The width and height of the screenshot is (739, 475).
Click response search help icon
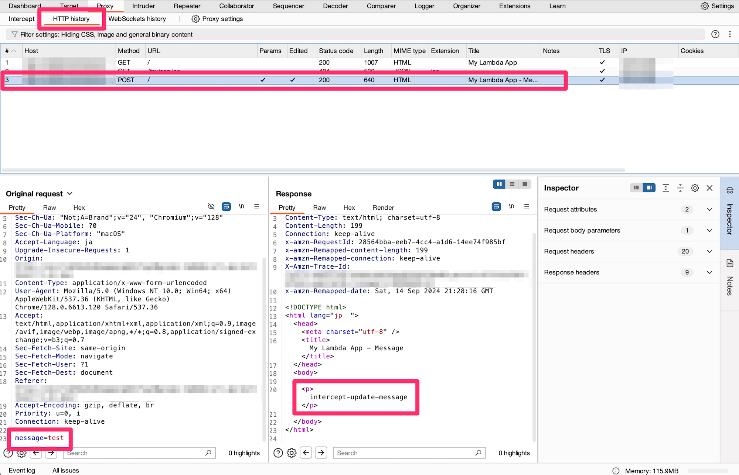point(278,453)
